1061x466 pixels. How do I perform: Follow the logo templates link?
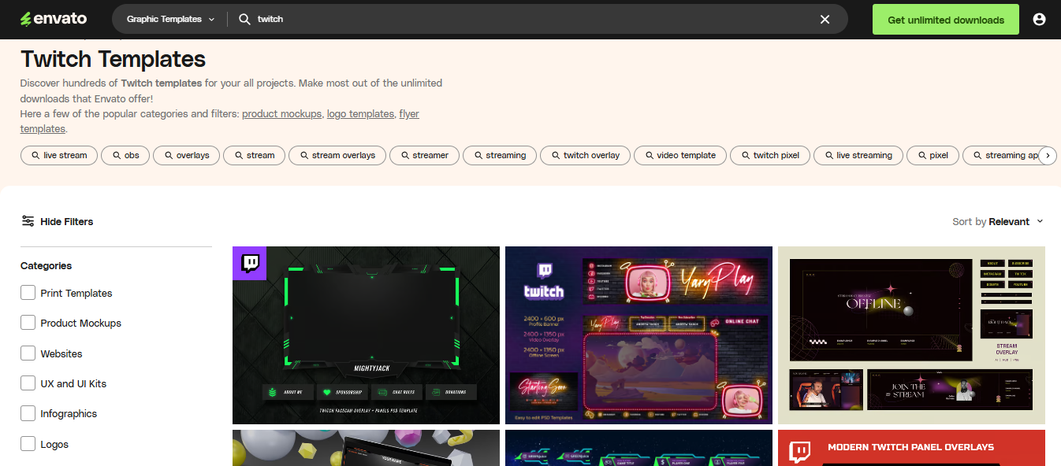tap(360, 113)
